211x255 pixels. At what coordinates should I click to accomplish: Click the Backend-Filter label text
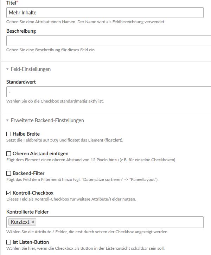pyautogui.click(x=28, y=173)
